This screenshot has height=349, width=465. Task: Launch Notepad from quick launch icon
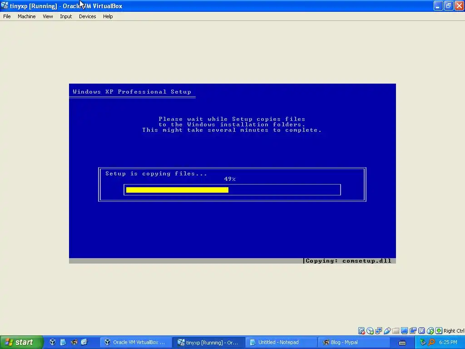63,342
